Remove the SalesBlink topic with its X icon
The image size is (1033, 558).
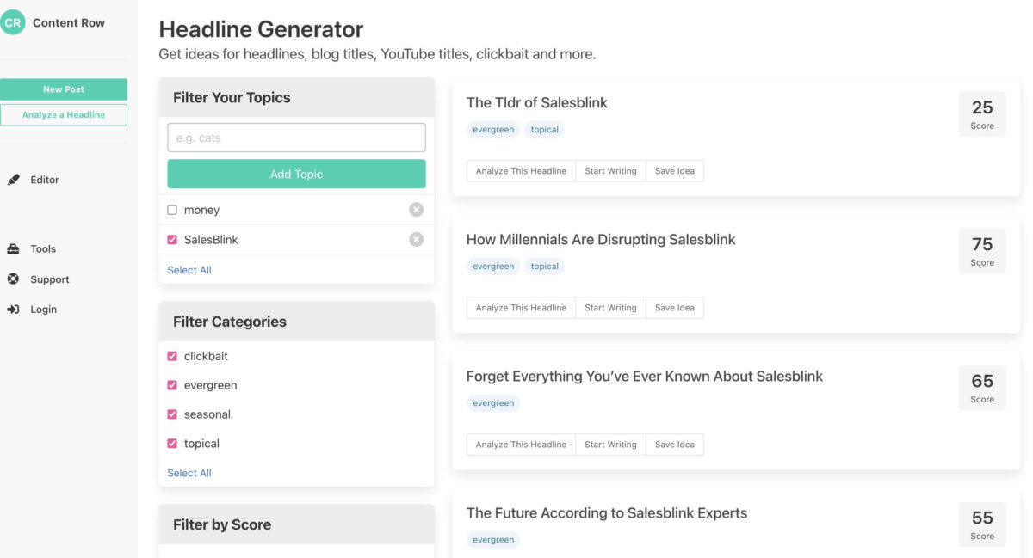click(416, 239)
